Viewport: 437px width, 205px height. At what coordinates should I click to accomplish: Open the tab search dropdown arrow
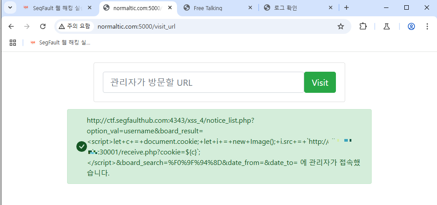pos(10,7)
